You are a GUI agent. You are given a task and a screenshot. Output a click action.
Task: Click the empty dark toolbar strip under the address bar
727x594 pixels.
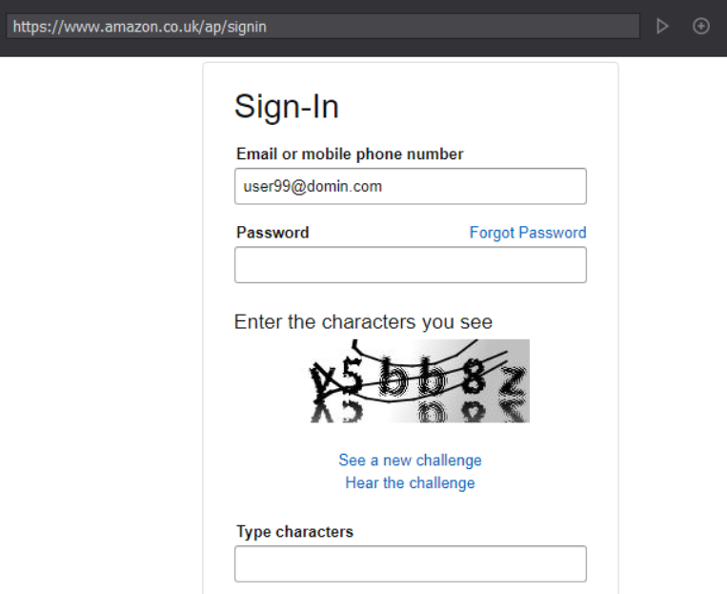click(325, 48)
